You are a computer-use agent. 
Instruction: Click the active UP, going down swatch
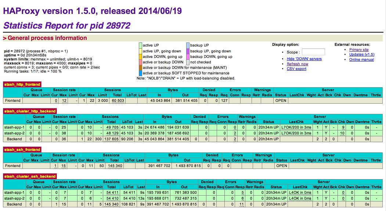141,51
